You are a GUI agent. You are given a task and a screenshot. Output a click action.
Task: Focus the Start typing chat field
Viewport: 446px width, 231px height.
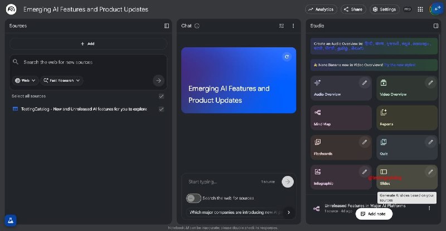224,182
